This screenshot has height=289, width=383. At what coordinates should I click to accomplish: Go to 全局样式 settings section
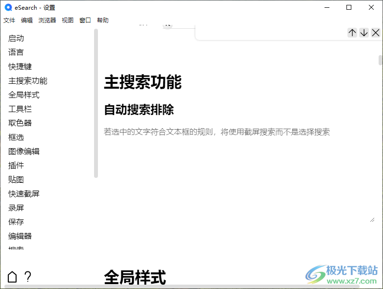[x=24, y=95]
